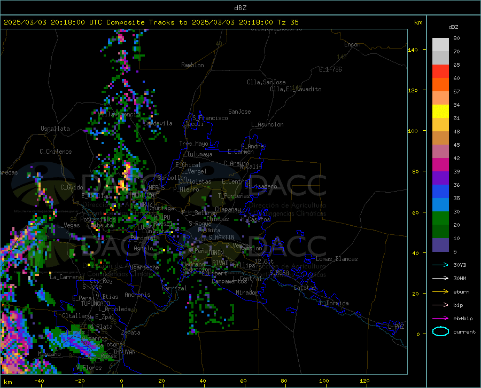Click the MENDOZA city label

tap(143, 195)
